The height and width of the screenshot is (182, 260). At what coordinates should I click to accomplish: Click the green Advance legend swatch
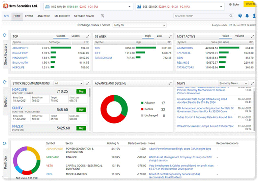click(x=142, y=103)
